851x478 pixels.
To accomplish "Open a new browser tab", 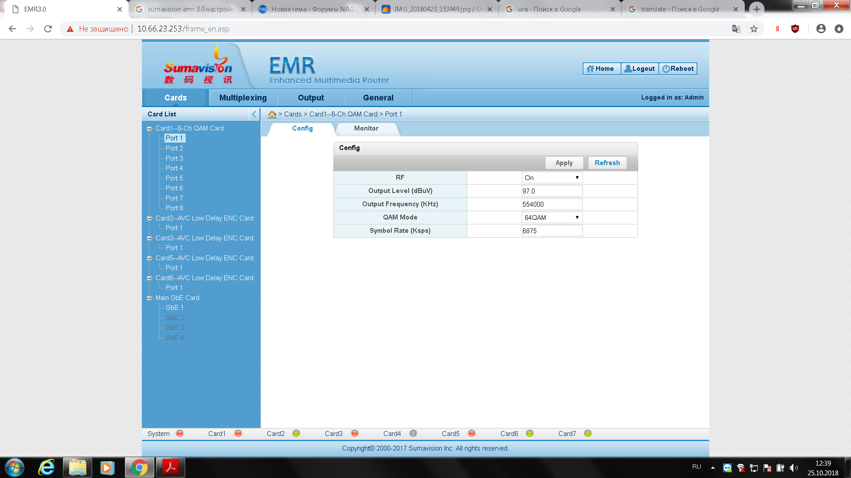I will 757,9.
